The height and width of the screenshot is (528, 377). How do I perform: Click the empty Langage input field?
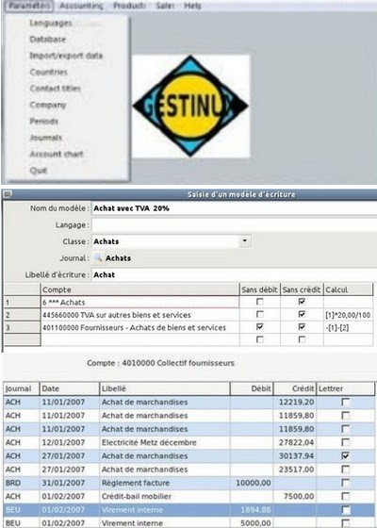[235, 225]
